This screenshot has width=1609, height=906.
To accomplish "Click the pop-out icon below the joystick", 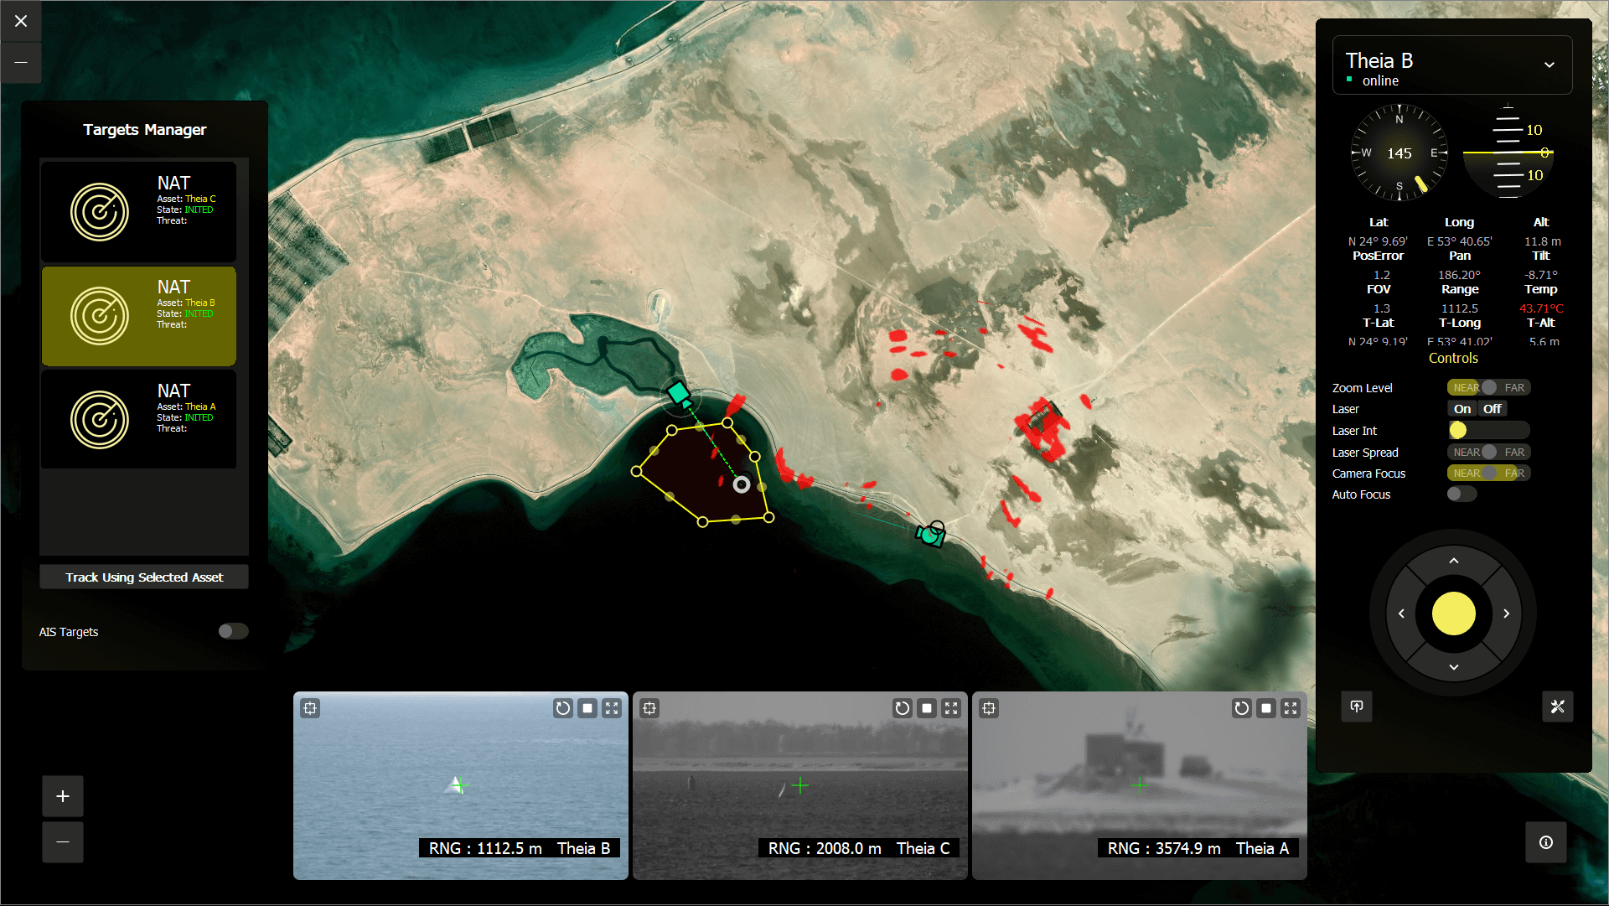I will pos(1357,707).
